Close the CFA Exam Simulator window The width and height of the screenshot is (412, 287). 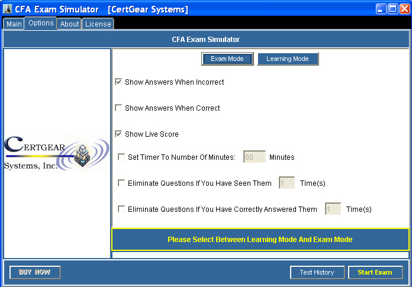(405, 9)
